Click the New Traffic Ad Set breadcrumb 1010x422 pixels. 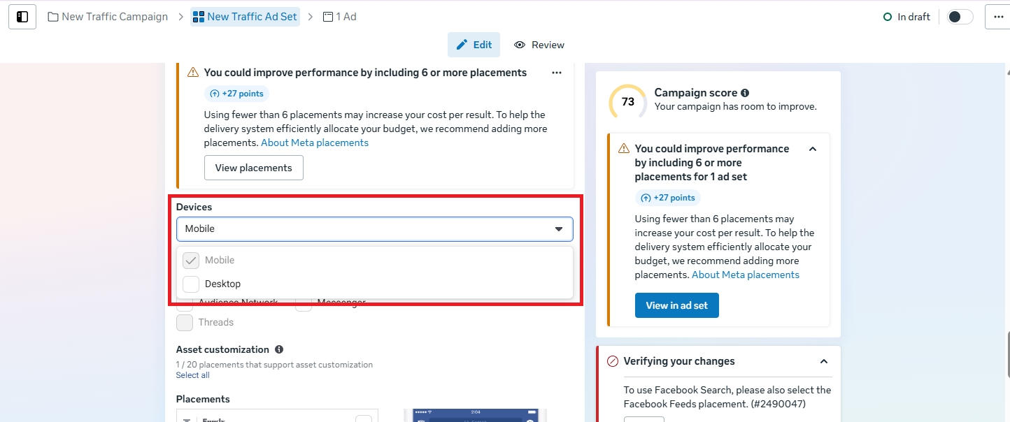pos(245,17)
